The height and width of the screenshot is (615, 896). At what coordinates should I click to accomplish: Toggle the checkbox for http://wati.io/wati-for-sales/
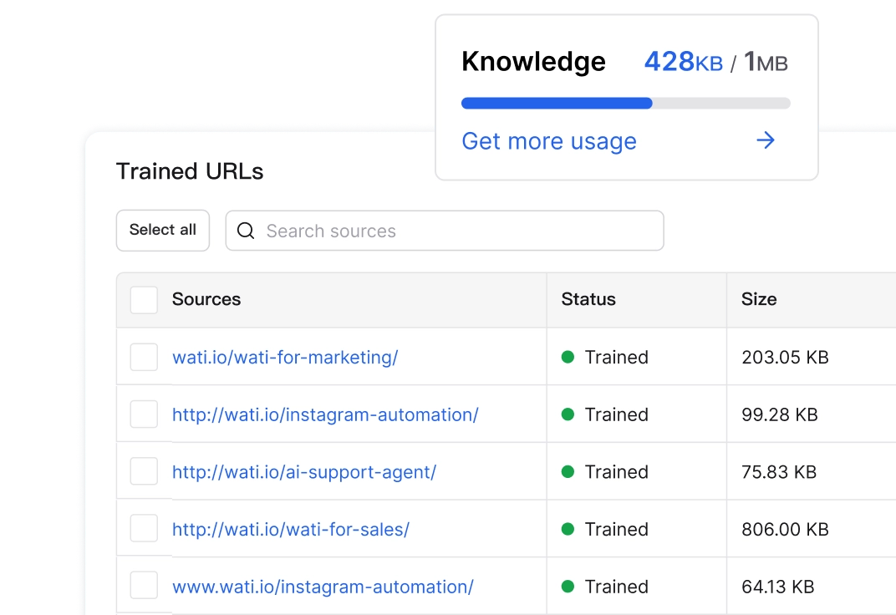(144, 529)
